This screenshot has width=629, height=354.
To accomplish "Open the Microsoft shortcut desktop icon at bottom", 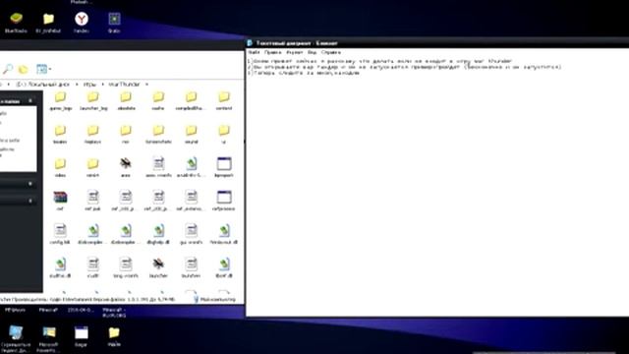I will point(48,338).
